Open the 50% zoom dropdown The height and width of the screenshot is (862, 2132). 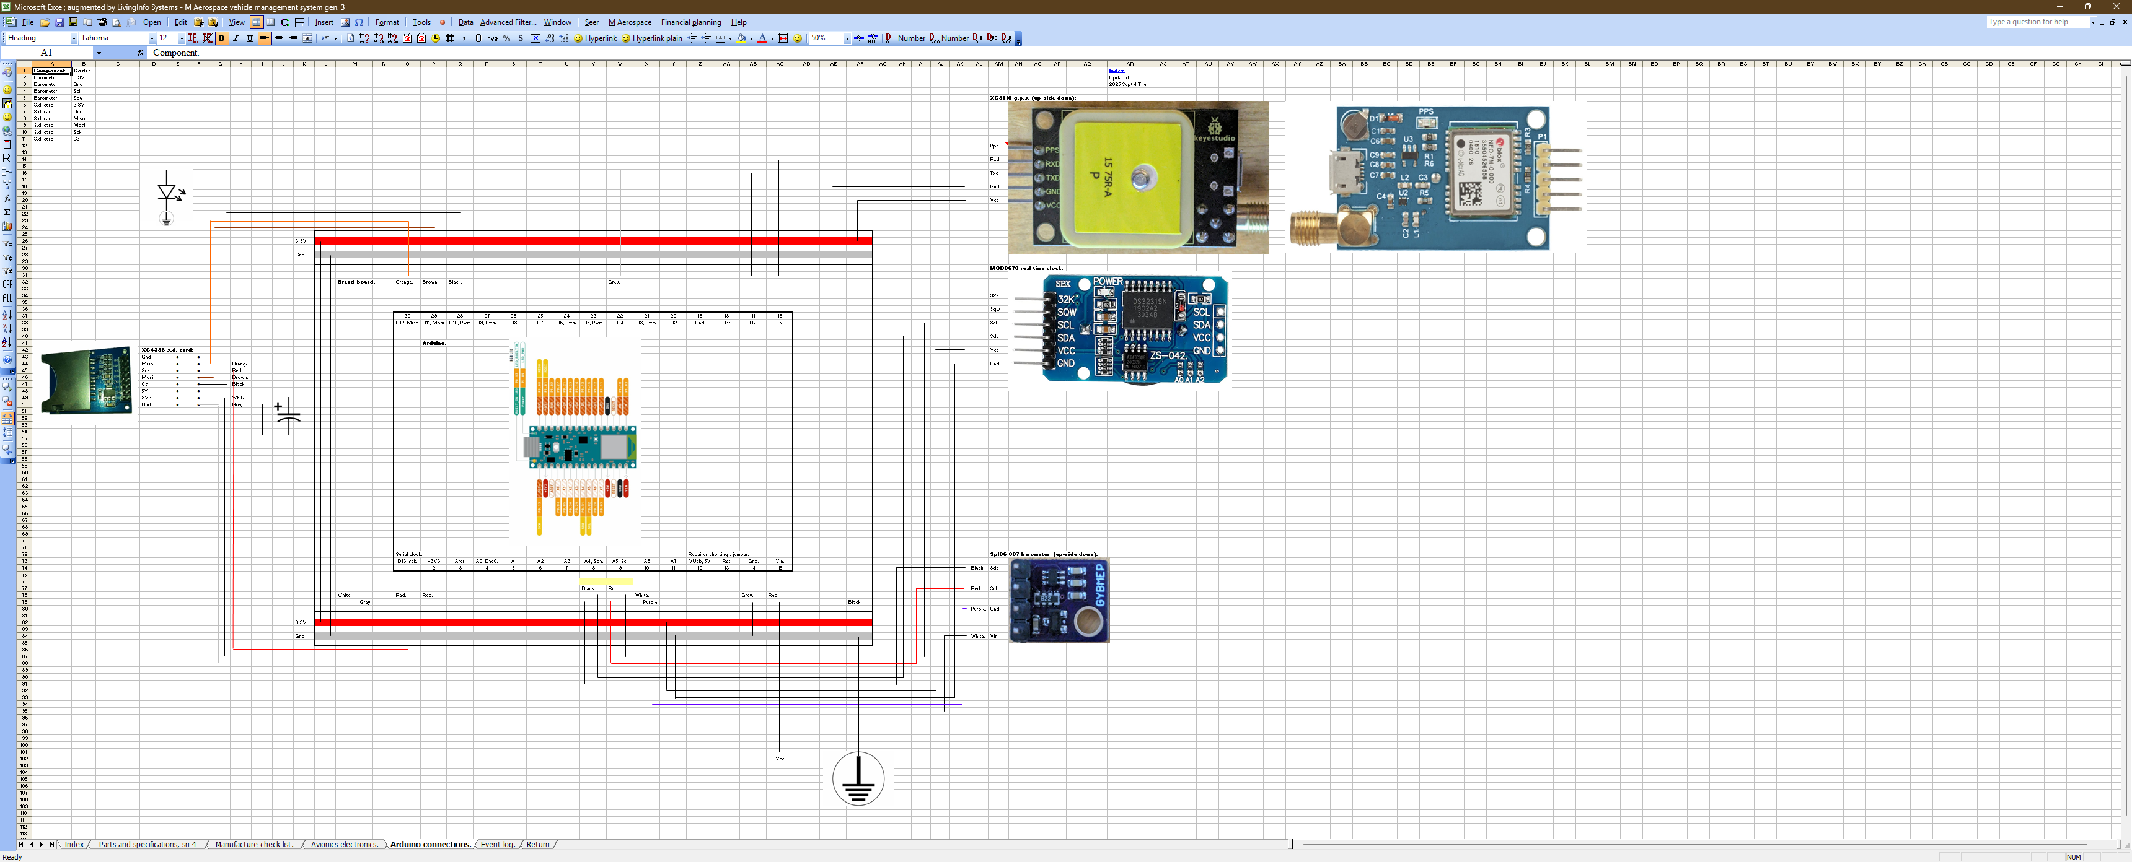[x=847, y=38]
